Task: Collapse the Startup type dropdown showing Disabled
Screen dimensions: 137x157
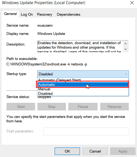Action: (x=83, y=74)
